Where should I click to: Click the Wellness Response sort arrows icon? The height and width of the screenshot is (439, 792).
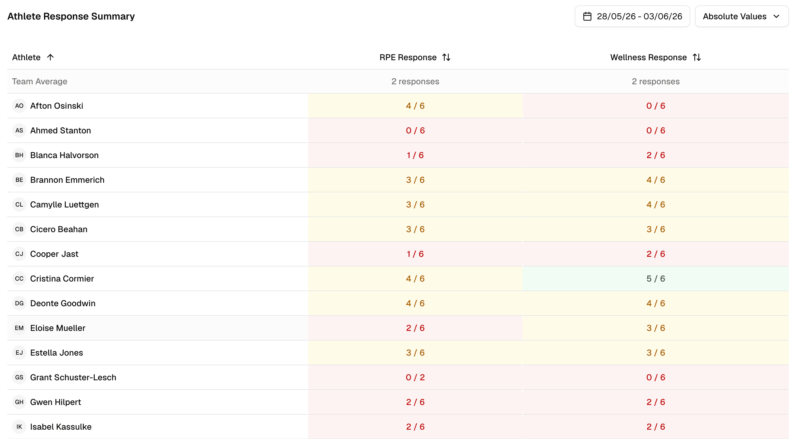pos(696,58)
